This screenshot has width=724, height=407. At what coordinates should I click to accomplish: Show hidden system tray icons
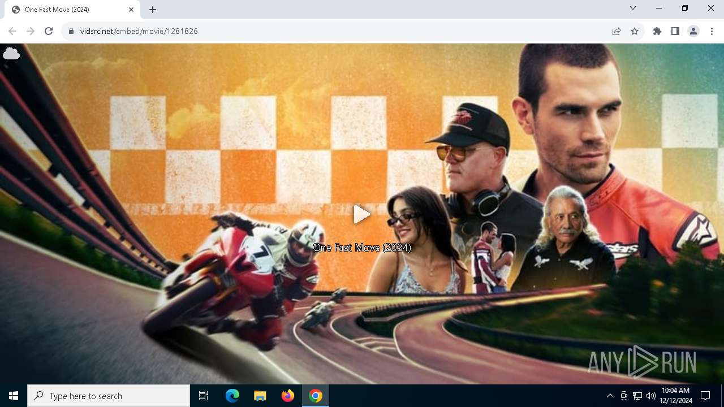click(610, 396)
